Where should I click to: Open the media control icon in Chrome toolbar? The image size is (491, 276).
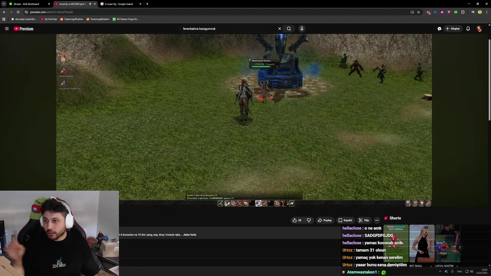[473, 12]
